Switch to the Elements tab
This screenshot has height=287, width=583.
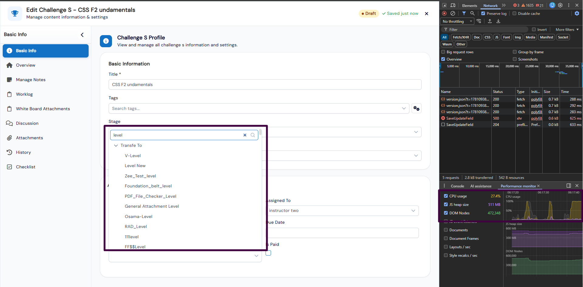click(x=469, y=6)
